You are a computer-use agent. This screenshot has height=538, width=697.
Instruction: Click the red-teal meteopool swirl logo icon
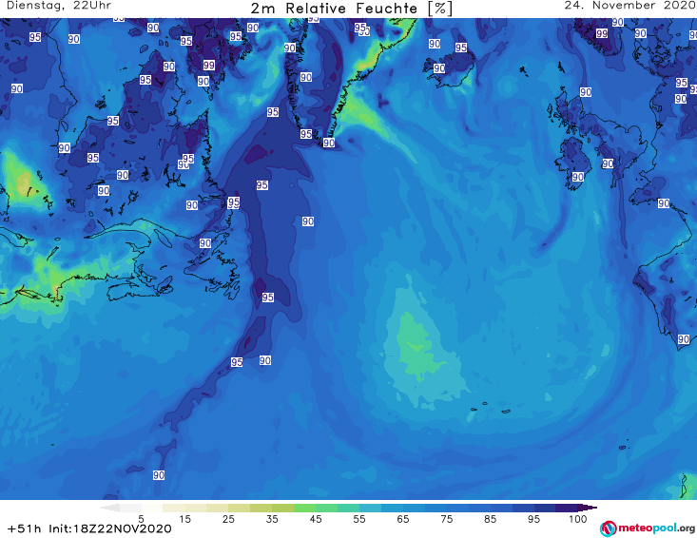(x=608, y=529)
